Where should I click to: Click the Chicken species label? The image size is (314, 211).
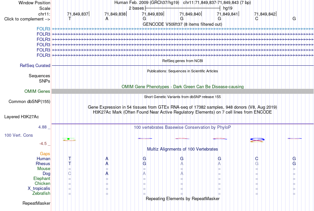(x=42, y=183)
